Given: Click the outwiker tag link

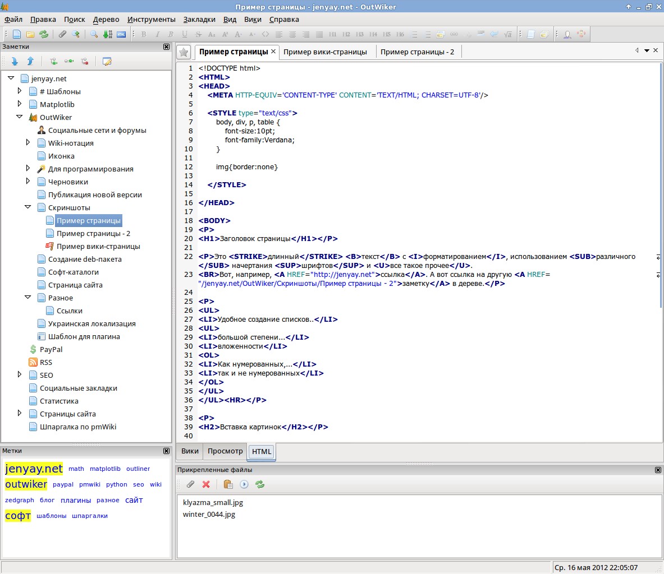Looking at the screenshot, I should pyautogui.click(x=26, y=484).
